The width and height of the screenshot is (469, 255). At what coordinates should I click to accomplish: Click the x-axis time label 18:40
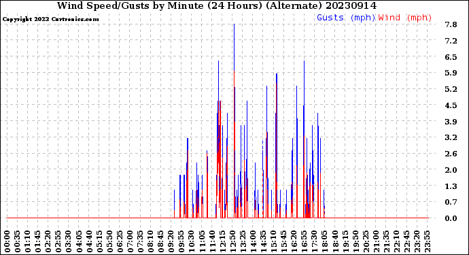(334, 241)
